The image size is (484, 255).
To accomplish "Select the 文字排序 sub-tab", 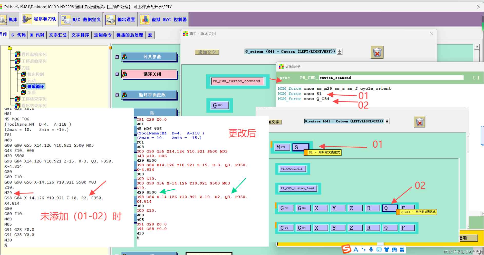I will click(80, 35).
